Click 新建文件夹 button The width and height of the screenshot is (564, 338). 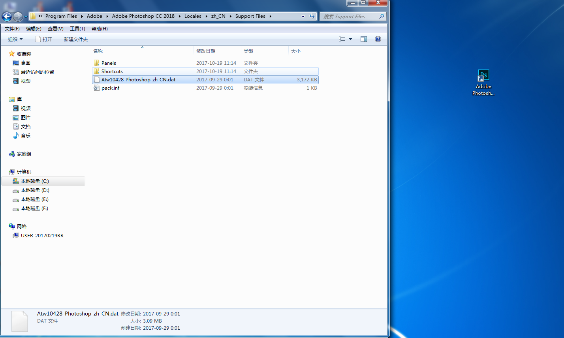[76, 39]
